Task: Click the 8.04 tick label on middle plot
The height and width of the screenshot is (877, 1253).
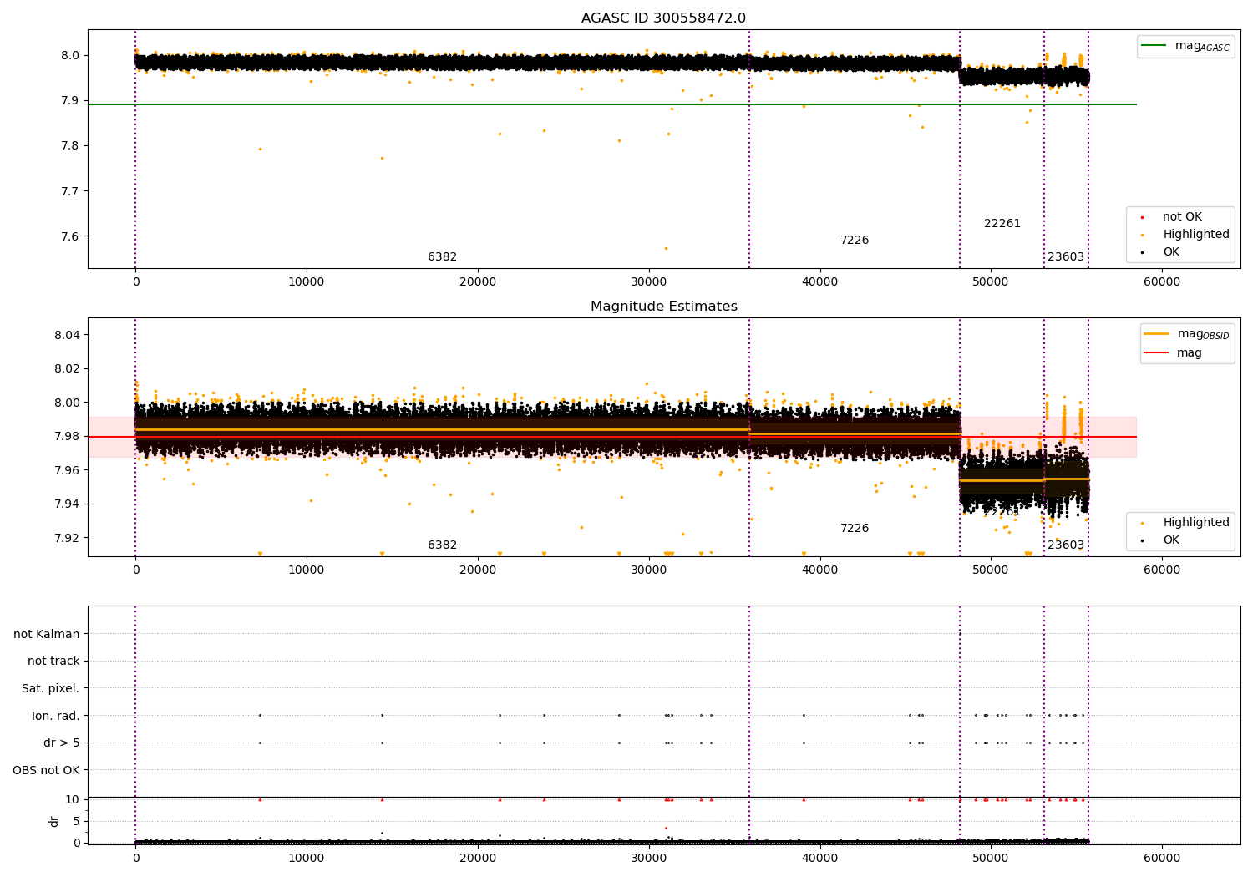Action: tap(65, 335)
